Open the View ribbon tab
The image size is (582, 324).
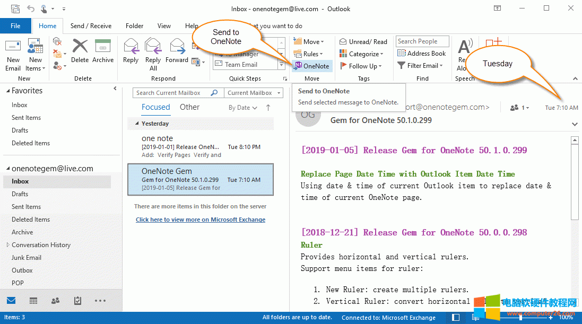(164, 25)
